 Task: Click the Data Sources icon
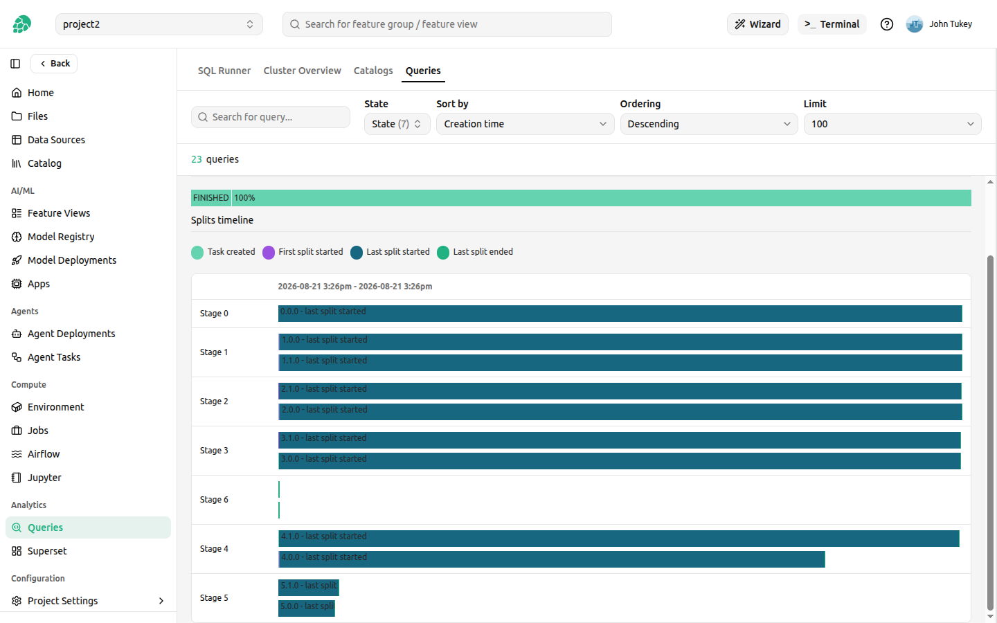[x=17, y=140]
